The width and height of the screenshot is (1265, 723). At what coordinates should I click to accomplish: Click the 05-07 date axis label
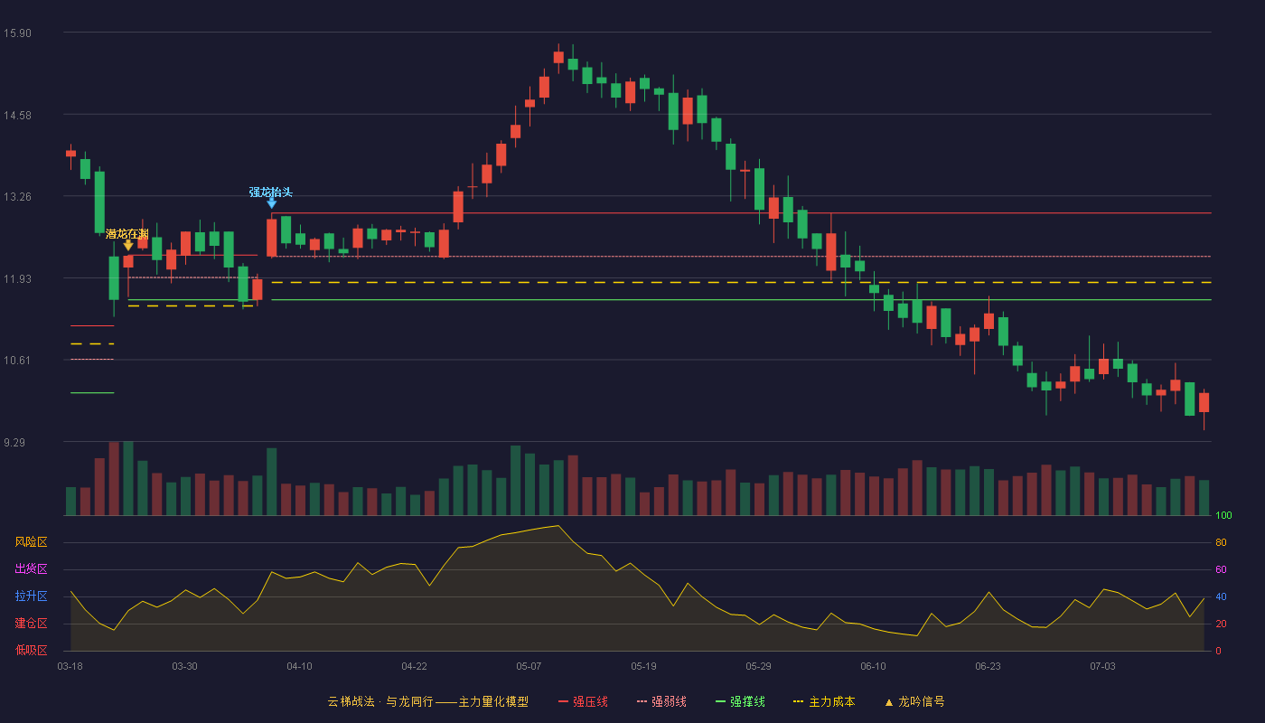tap(529, 666)
